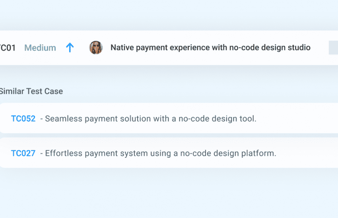Click the blue upward priority arrow
This screenshot has height=218, width=338.
click(x=70, y=48)
